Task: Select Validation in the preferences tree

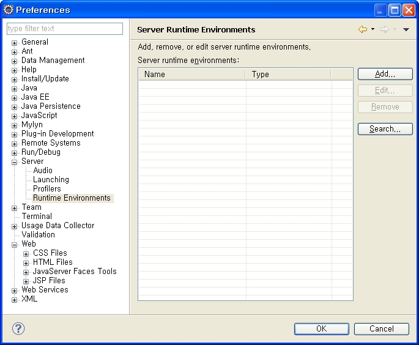Action: pos(38,235)
